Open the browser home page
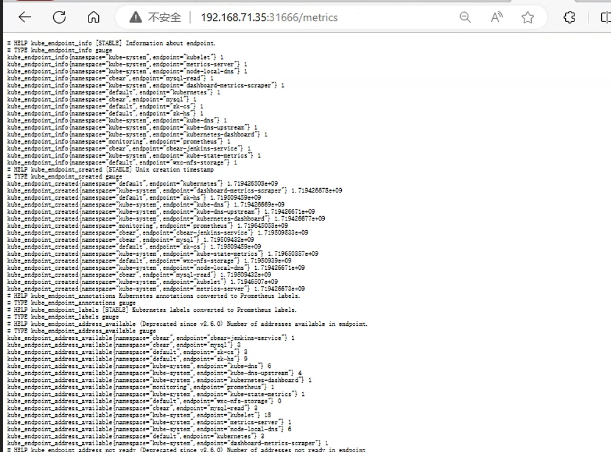The image size is (611, 452). pos(93,17)
